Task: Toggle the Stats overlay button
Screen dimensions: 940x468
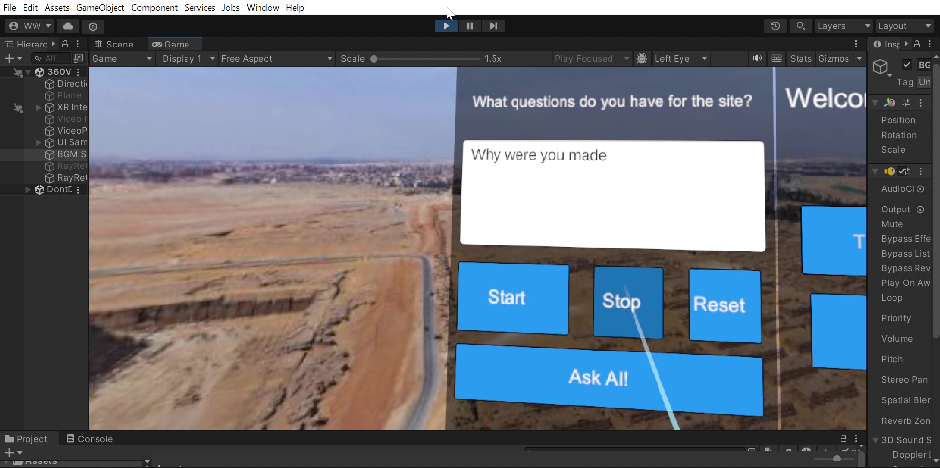Action: coord(800,58)
